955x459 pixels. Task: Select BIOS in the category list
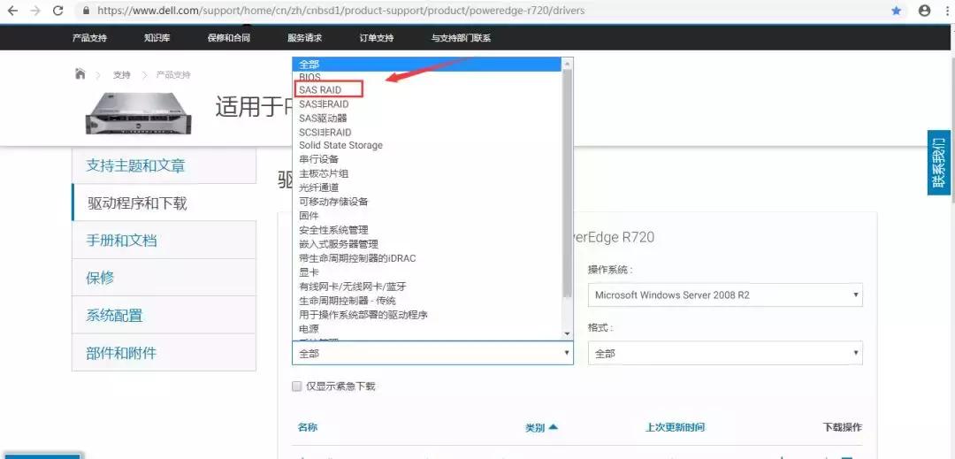426,77
